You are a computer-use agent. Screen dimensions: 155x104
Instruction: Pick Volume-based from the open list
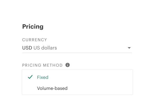[77, 88]
